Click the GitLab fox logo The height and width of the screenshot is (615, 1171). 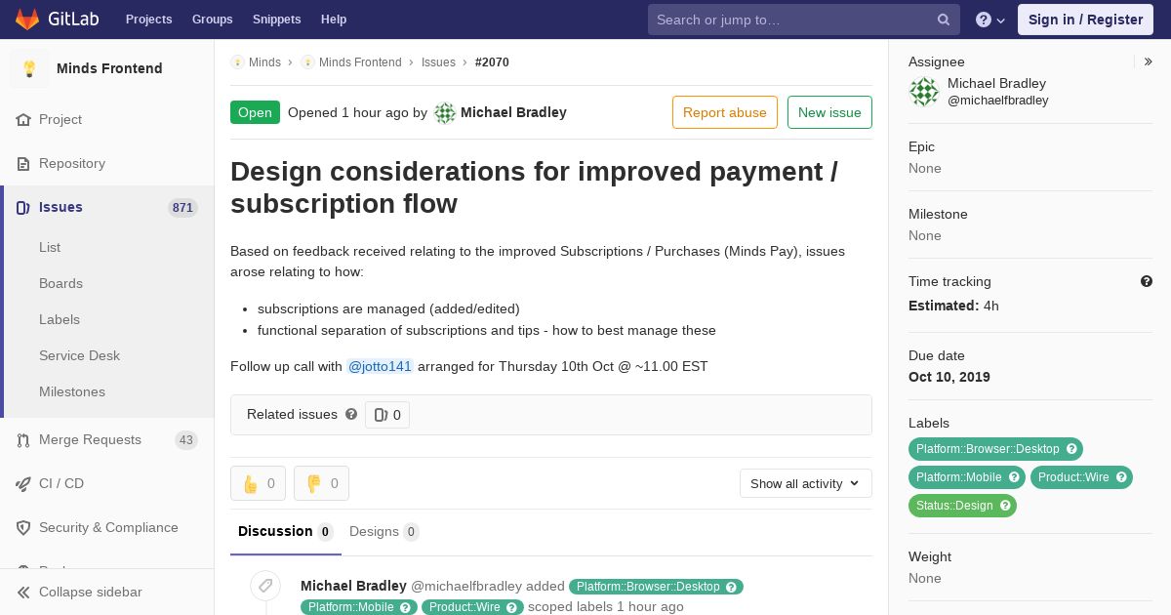coord(26,19)
